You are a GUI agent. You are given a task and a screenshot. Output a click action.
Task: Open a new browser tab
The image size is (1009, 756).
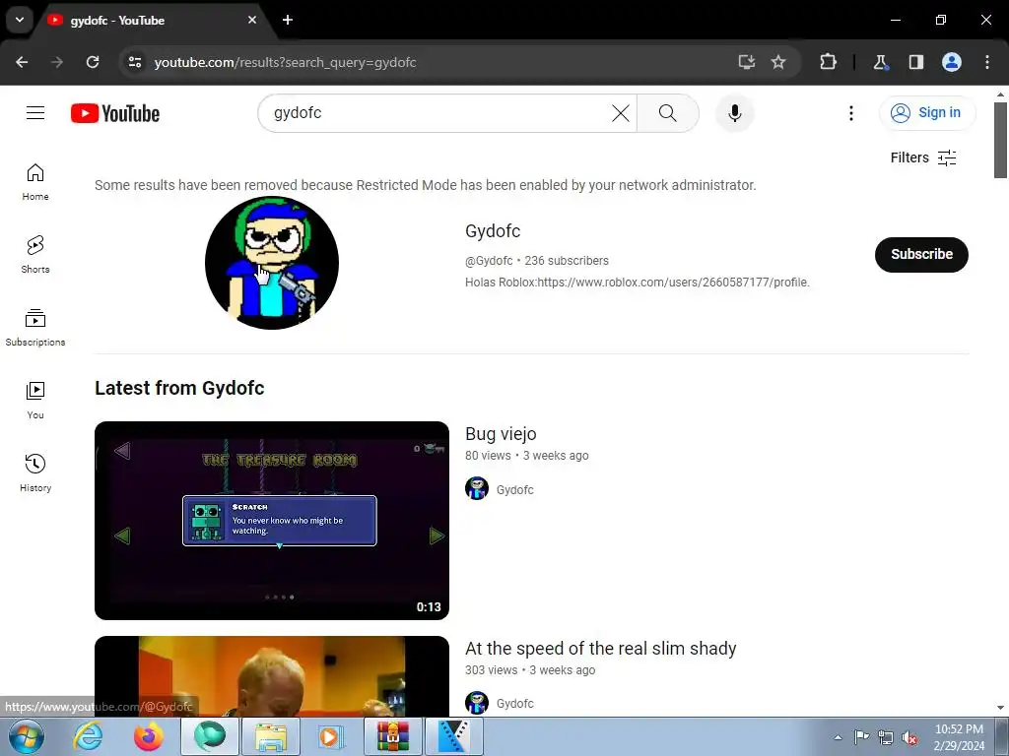[x=288, y=20]
